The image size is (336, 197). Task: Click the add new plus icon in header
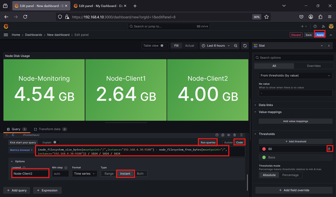pyautogui.click(x=304, y=26)
